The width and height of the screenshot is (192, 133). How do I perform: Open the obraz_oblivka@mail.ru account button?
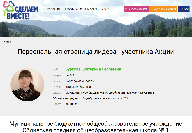[163, 9]
